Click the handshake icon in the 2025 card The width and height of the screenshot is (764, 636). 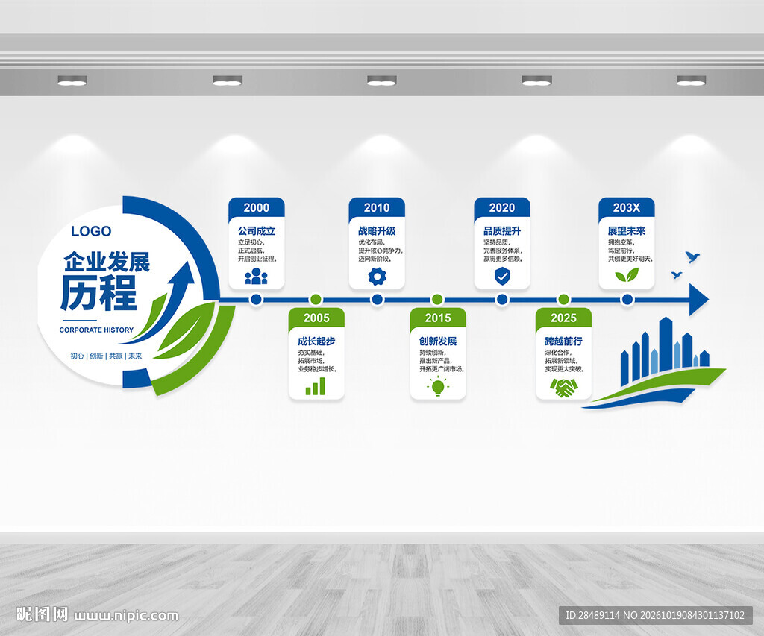(564, 388)
